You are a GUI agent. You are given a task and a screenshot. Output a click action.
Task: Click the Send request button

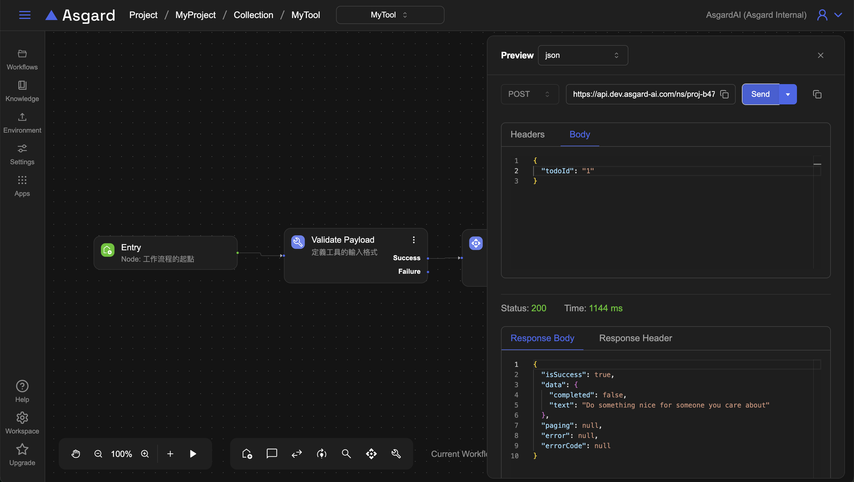[x=760, y=95]
